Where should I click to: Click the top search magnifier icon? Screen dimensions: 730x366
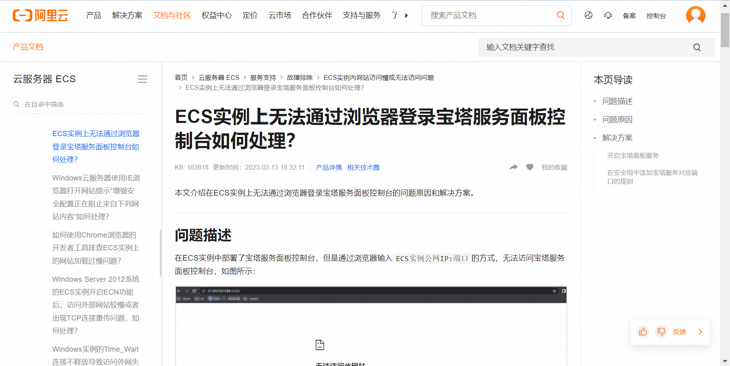(561, 15)
